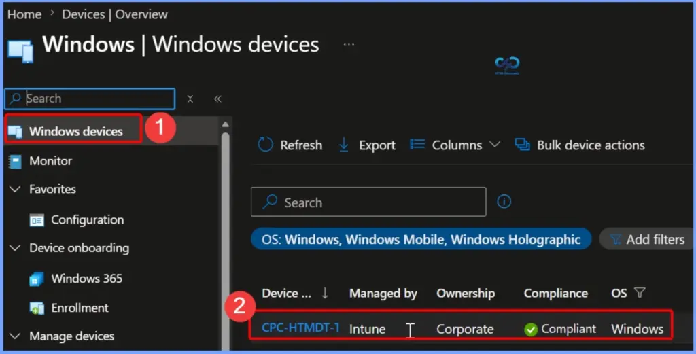Refresh the device list
The image size is (696, 354).
(290, 145)
